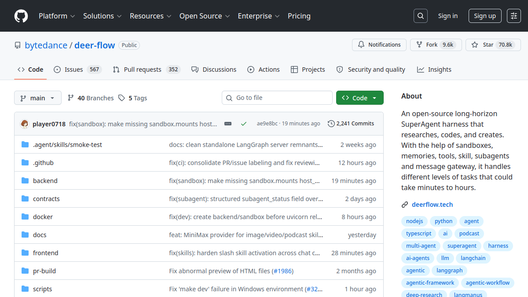
Task: Star the deer-flow repository
Action: [x=493, y=45]
